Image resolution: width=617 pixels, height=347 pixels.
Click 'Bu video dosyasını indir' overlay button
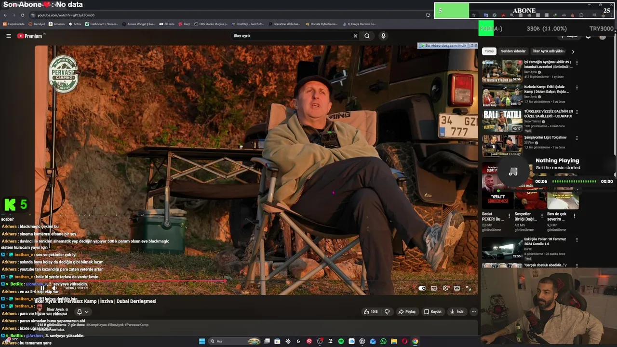(x=443, y=45)
